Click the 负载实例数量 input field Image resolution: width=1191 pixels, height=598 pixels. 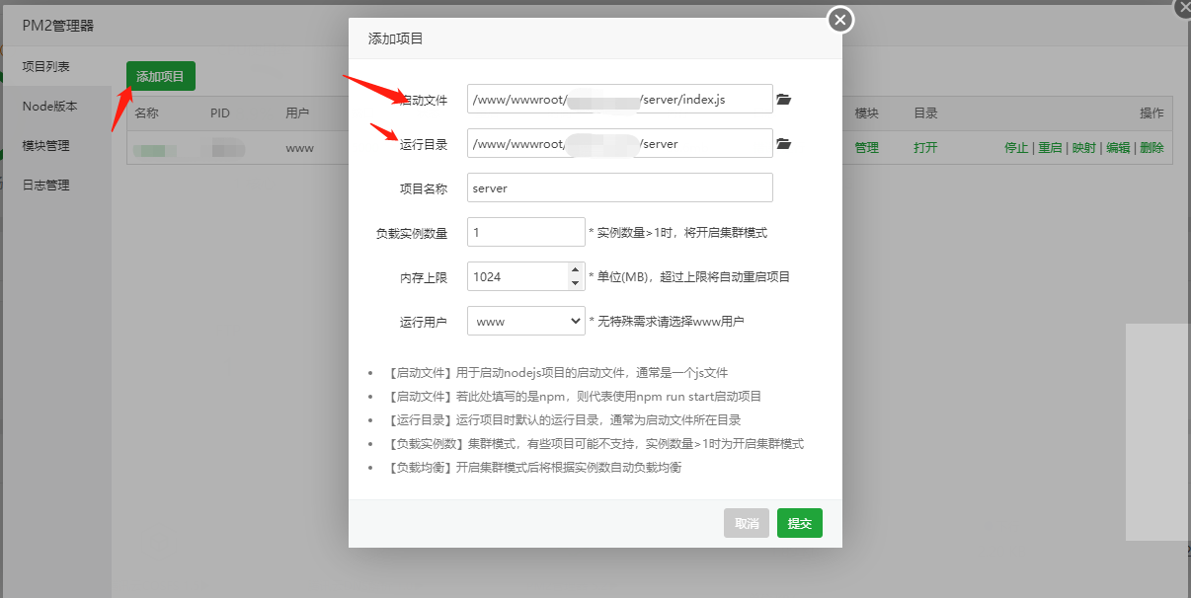(x=526, y=232)
